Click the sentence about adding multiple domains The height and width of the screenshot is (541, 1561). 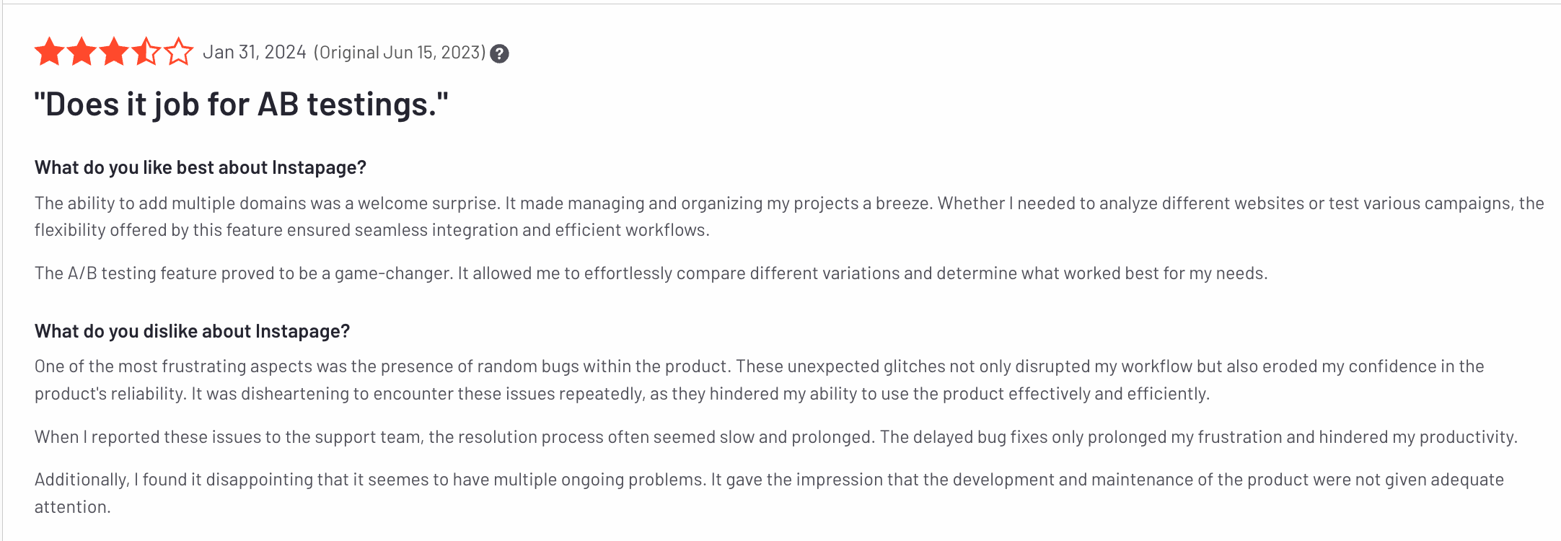pyautogui.click(x=267, y=203)
